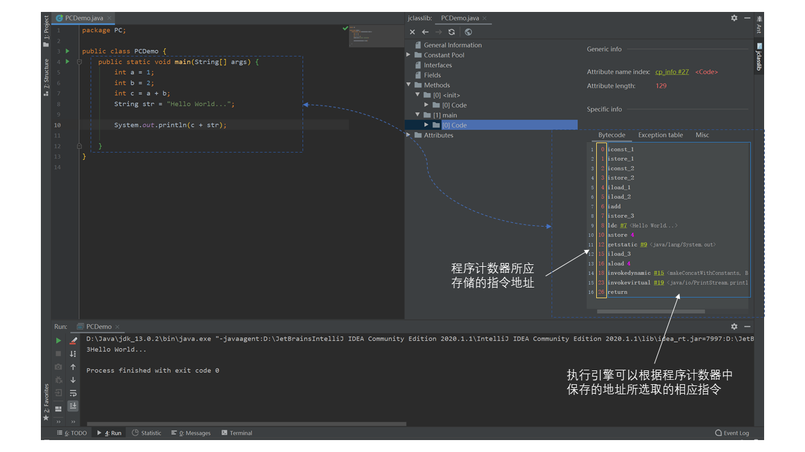Hide the jclasslib tool window
Image resolution: width=805 pixels, height=452 pixels.
747,18
